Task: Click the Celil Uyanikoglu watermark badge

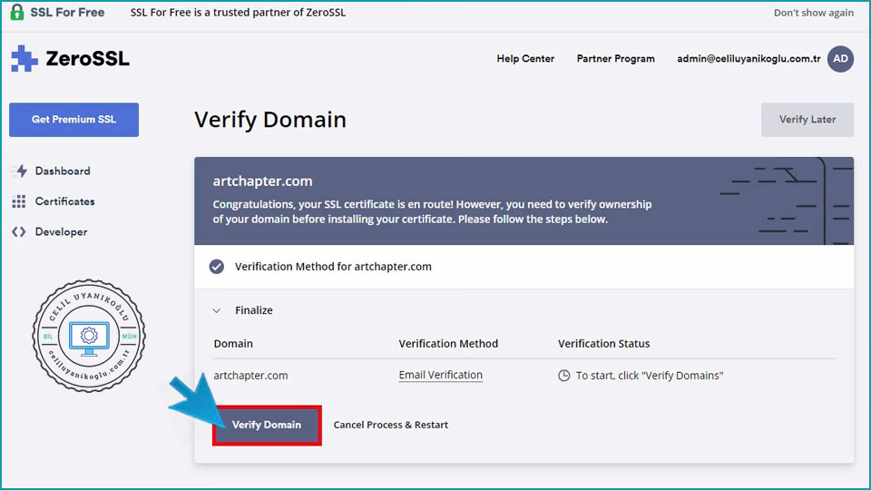Action: (89, 336)
